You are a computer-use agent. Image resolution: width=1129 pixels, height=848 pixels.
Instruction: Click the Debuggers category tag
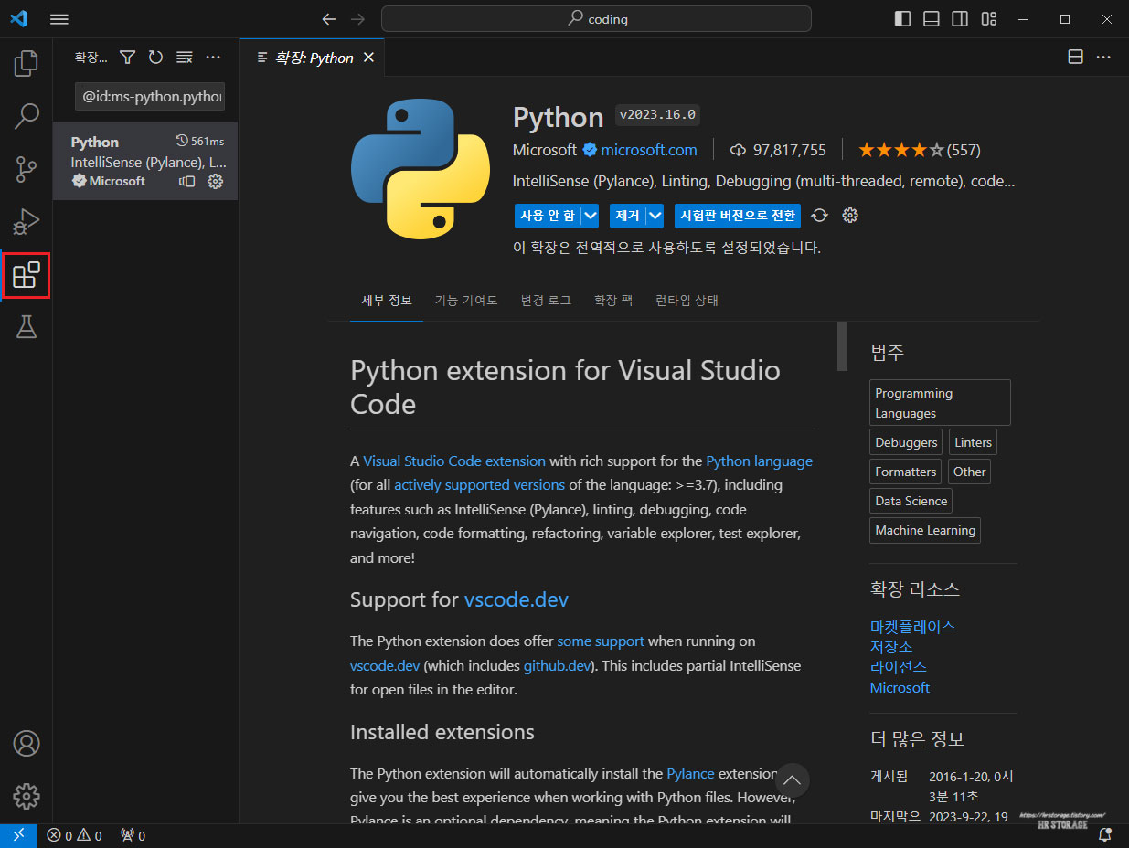pos(906,442)
